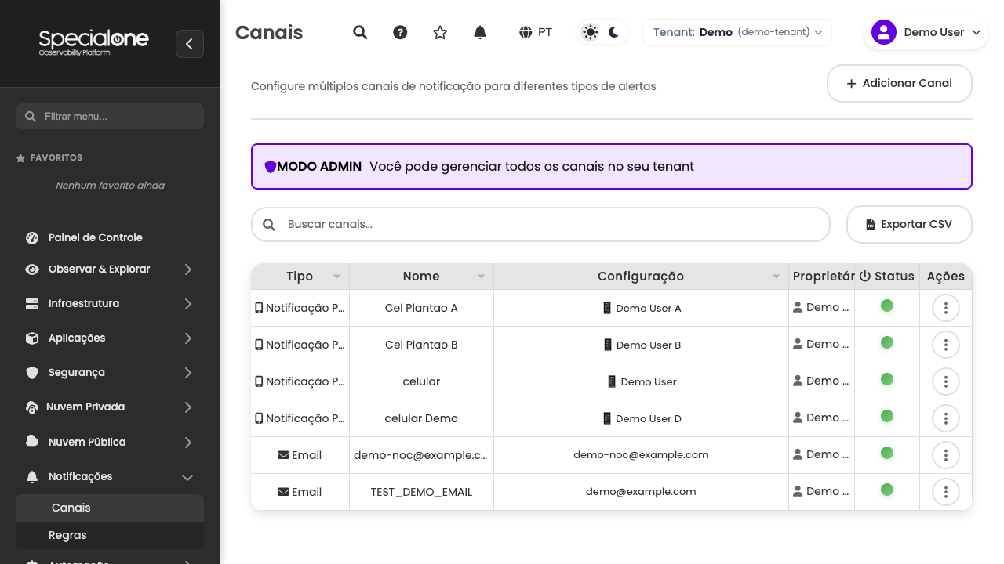
Task: Click the Segurança shield icon
Action: 32,372
